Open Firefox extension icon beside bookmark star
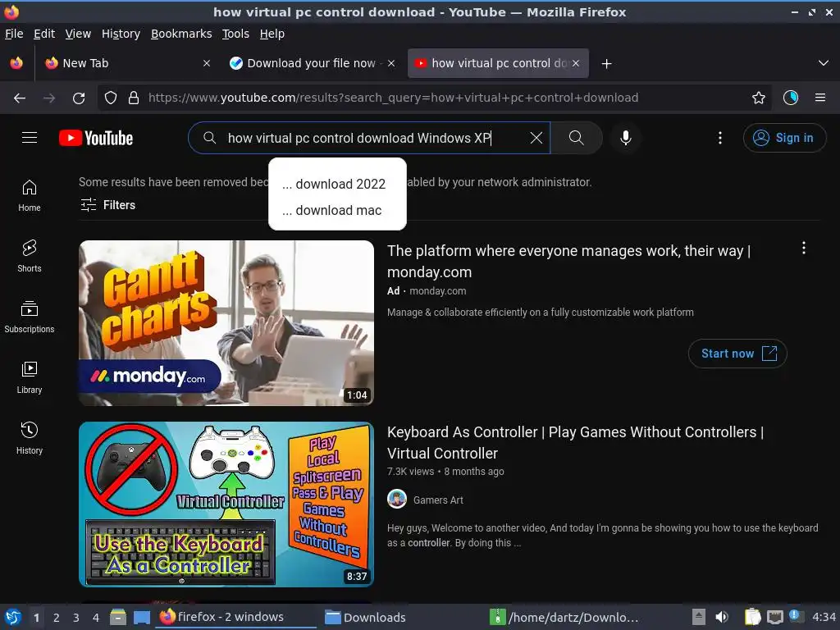 [x=791, y=98]
